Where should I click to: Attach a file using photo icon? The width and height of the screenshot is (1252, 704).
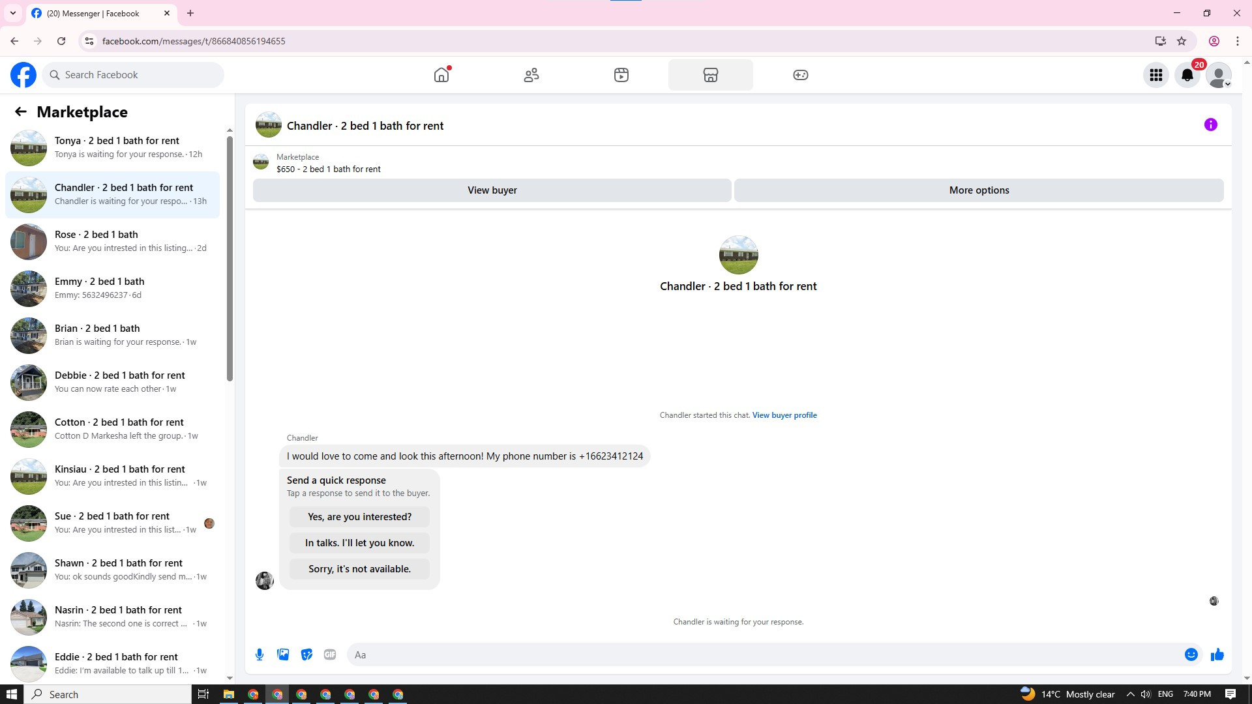click(x=283, y=654)
